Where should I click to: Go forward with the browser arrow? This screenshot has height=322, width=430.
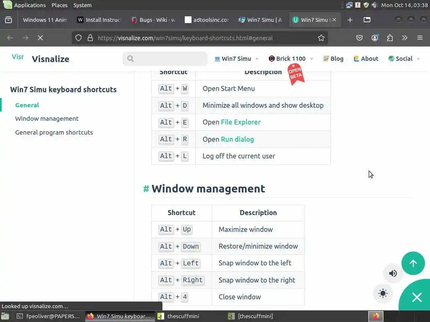(x=25, y=38)
